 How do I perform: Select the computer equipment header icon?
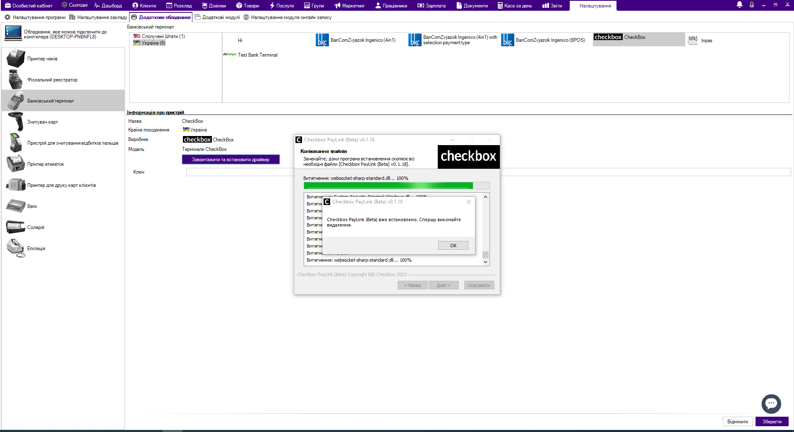click(13, 33)
